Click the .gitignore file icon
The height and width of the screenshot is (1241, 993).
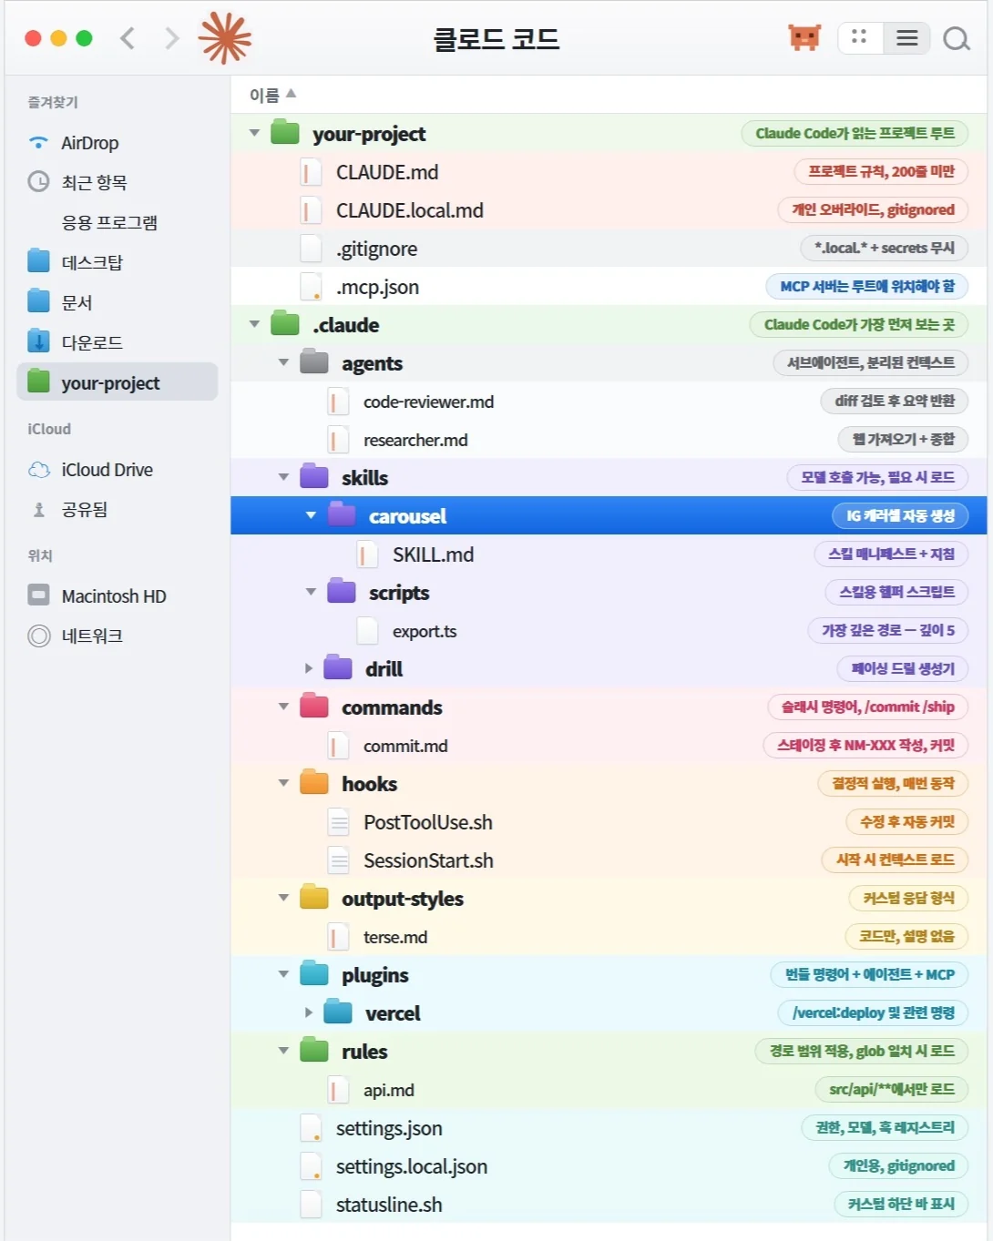[311, 249]
